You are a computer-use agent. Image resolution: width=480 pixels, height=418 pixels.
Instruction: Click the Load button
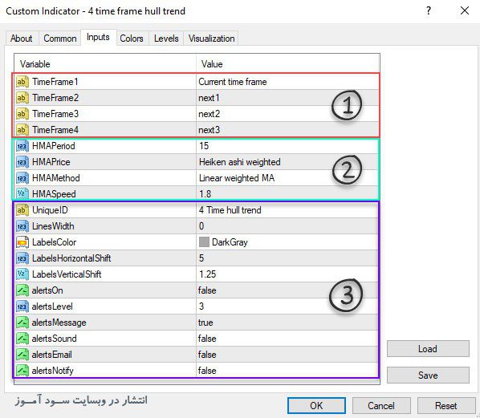pyautogui.click(x=428, y=349)
